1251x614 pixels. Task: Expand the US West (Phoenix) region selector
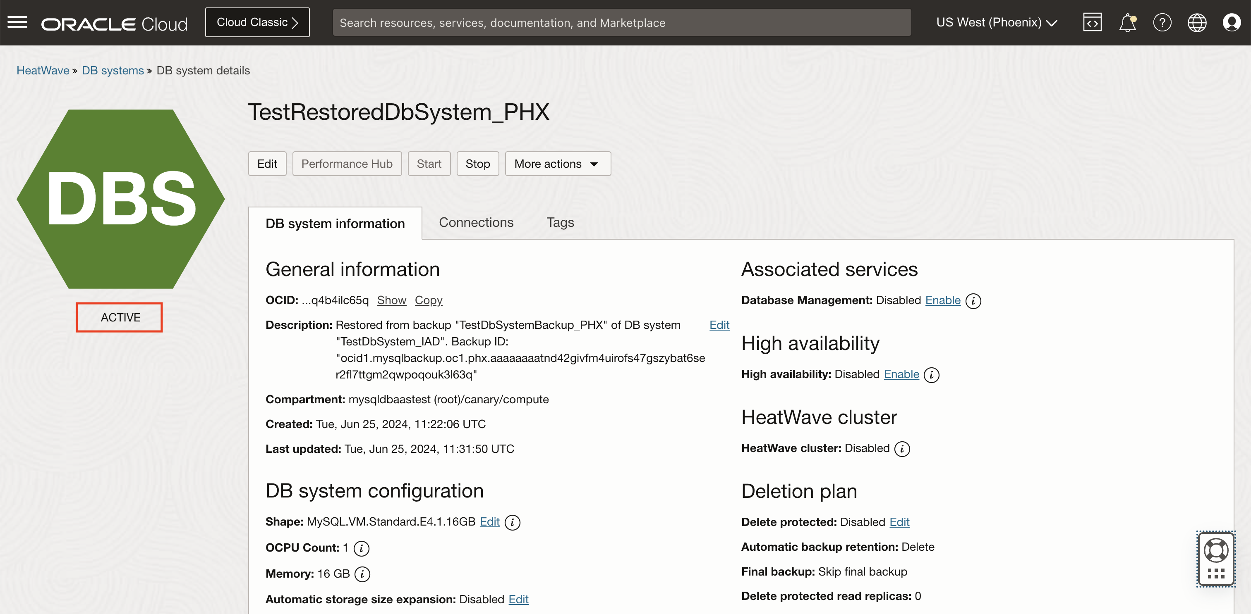pyautogui.click(x=997, y=22)
